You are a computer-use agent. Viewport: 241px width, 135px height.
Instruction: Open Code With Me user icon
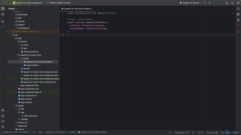click(x=227, y=3)
